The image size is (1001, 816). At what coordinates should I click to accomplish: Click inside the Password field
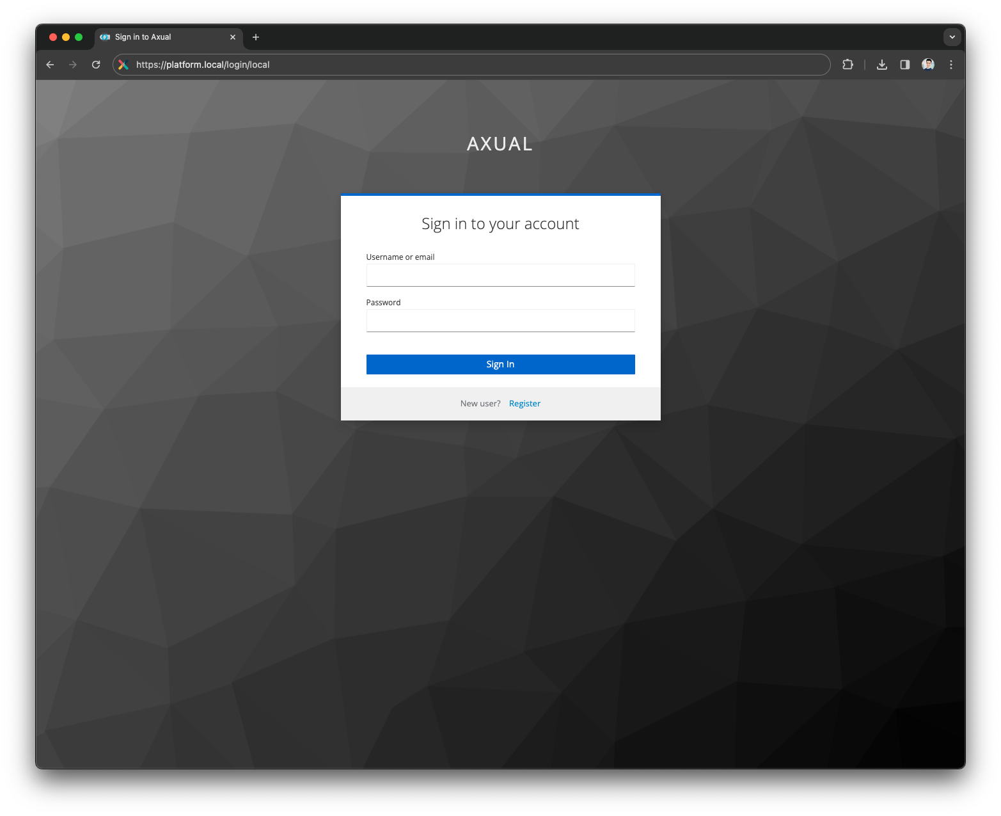500,320
